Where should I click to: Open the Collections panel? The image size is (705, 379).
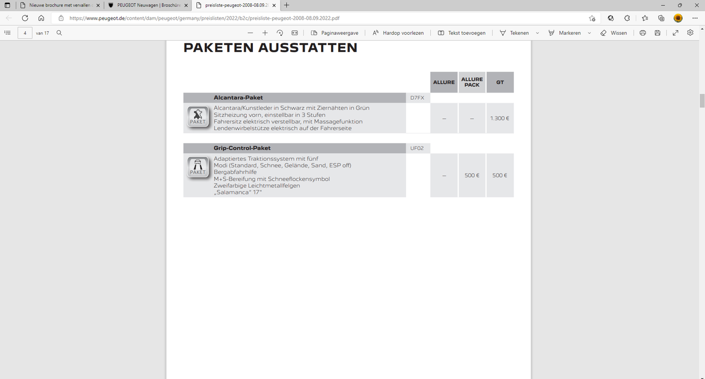point(661,18)
